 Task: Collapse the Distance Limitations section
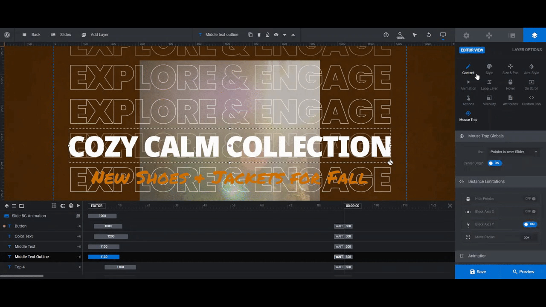[x=500, y=181]
